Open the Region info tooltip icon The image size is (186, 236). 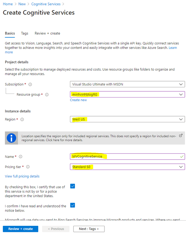coord(22,119)
